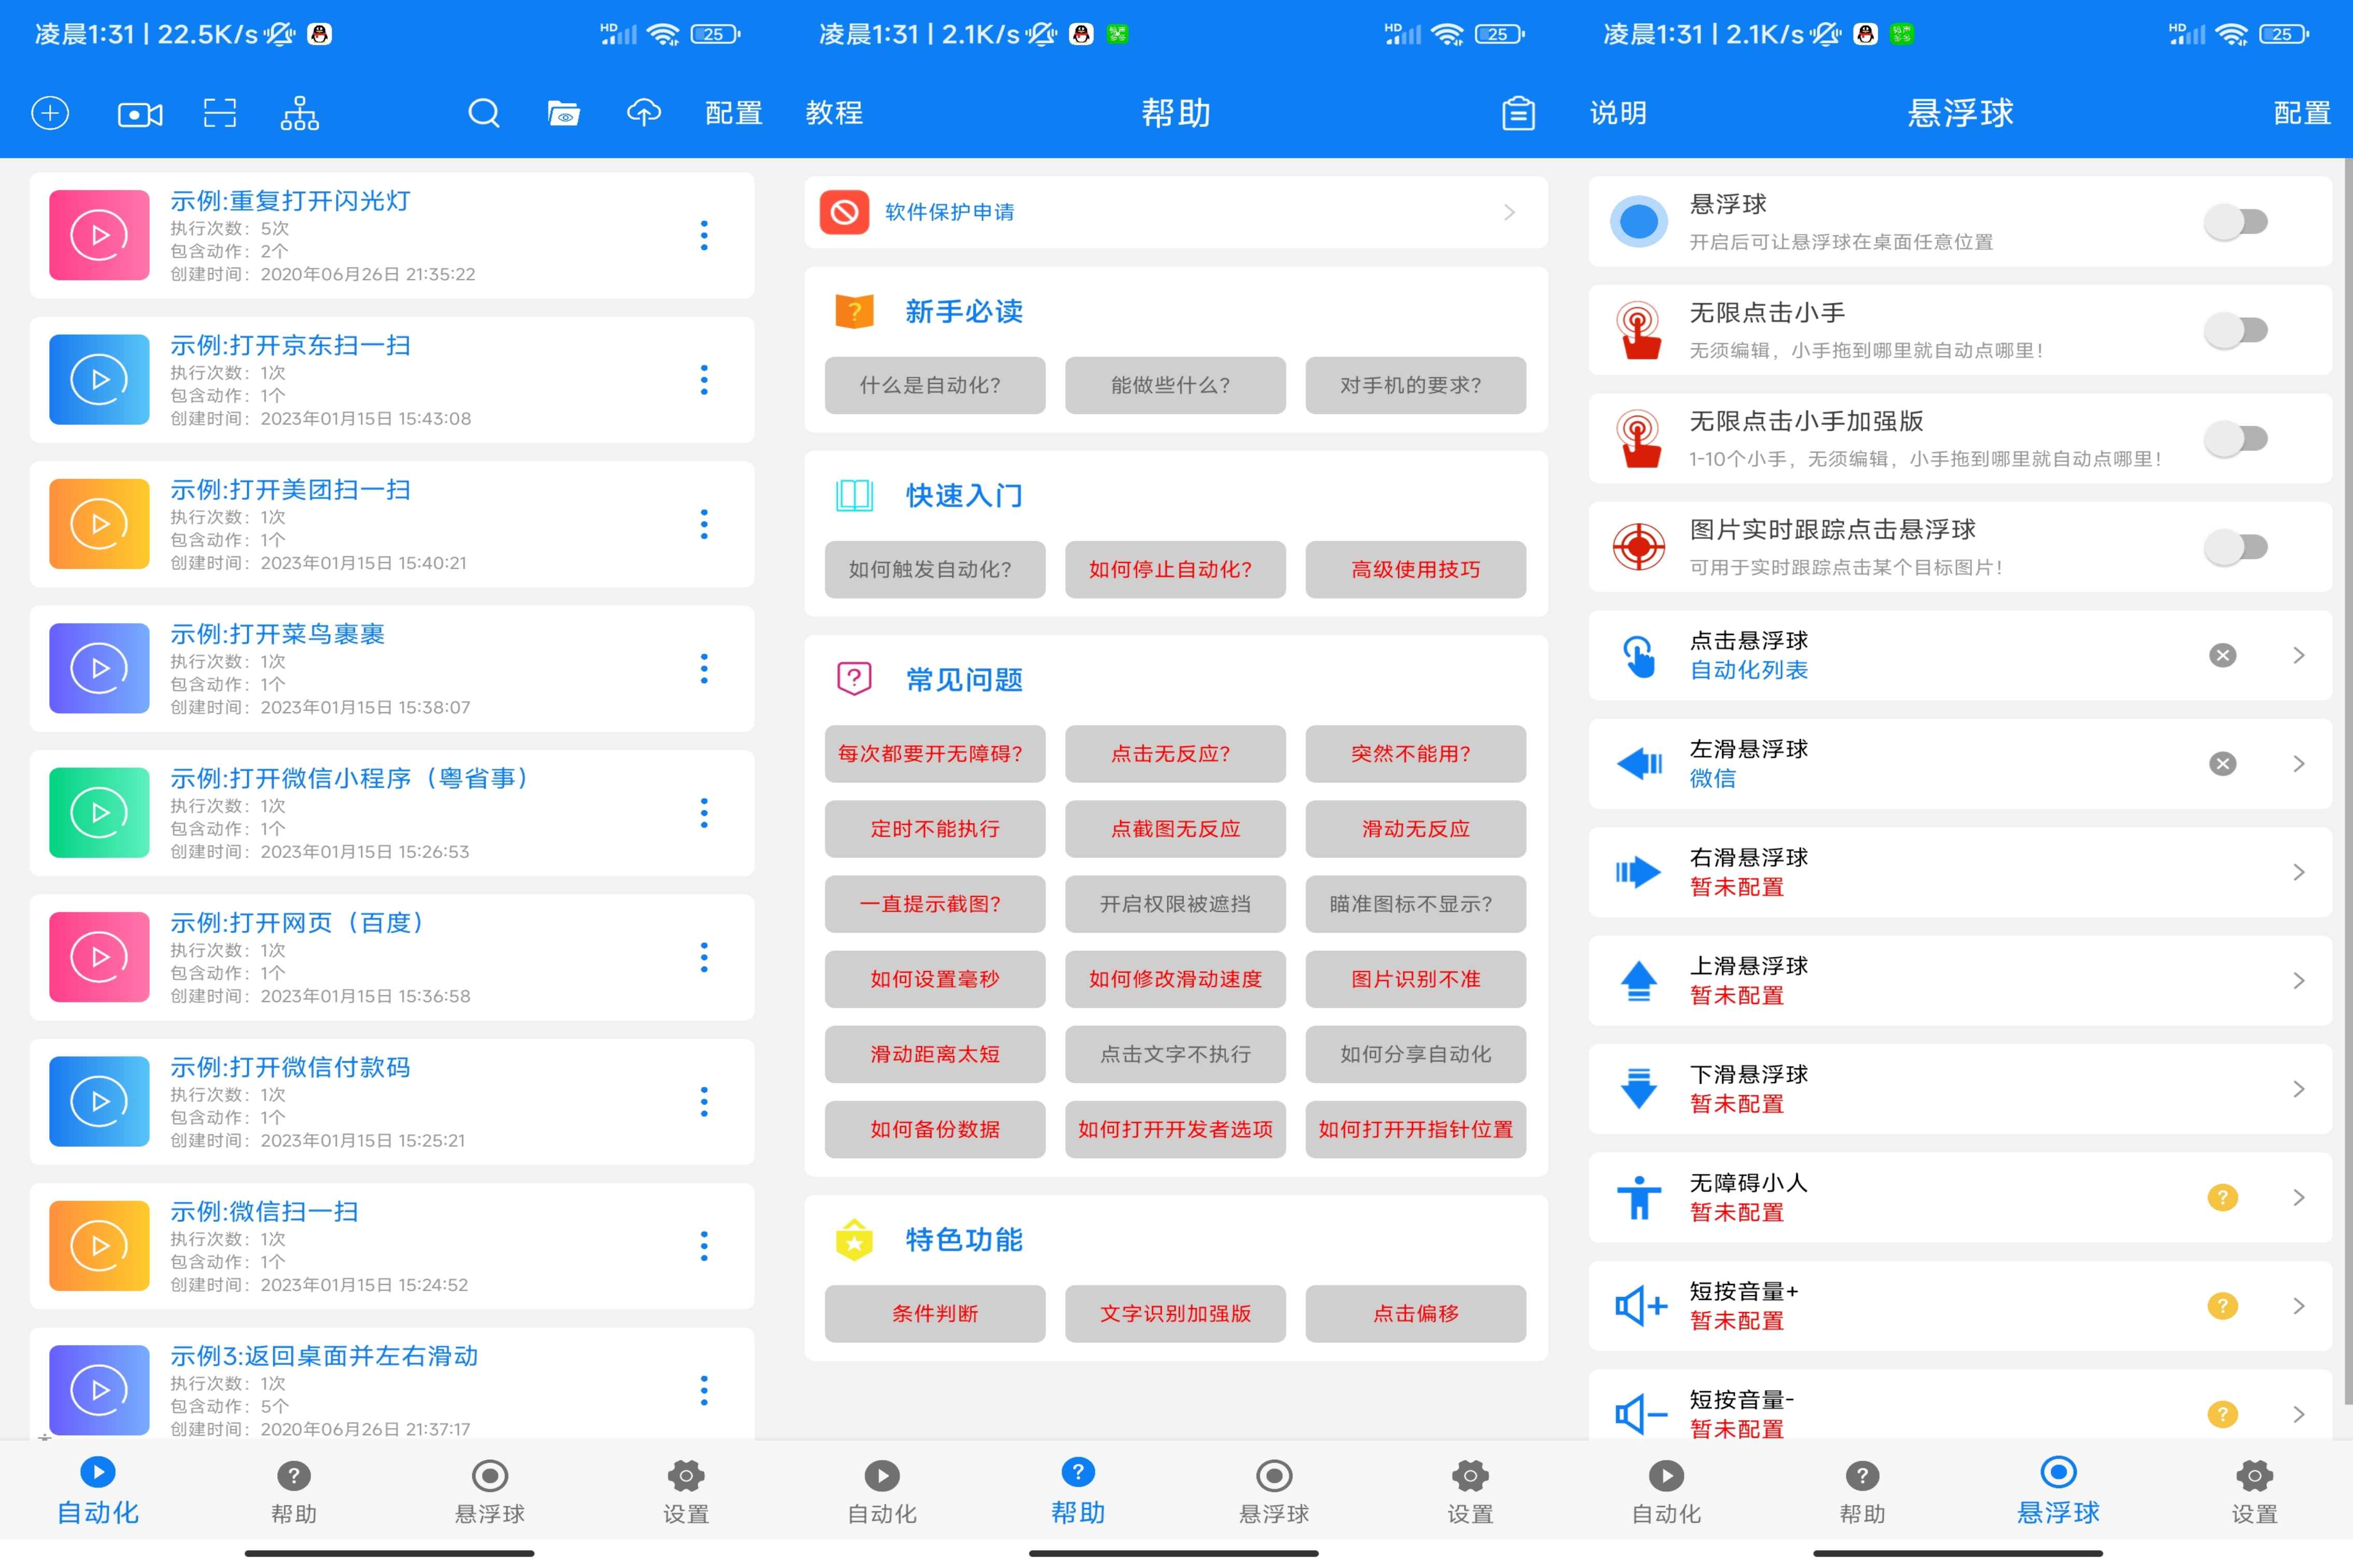Select the 教程 header menu item
The width and height of the screenshot is (2353, 1568).
834,113
